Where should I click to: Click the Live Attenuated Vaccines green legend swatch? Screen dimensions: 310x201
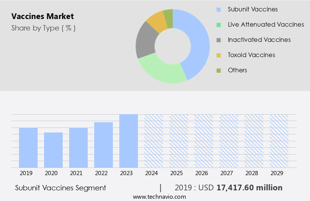[218, 25]
